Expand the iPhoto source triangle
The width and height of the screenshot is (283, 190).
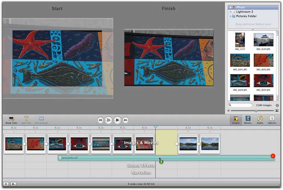click(x=231, y=7)
